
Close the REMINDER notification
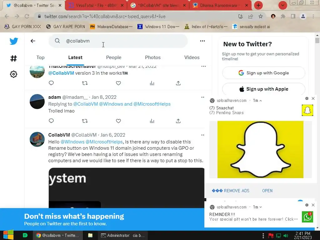[313, 205]
